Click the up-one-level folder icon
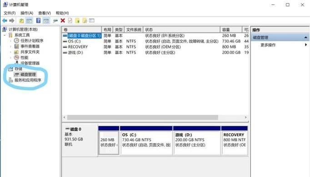This screenshot has height=177, width=310. 21,20
